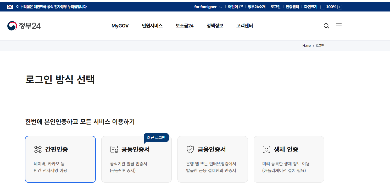Screen dimensions: 390x193
Task: Open the hamburger menu for all services
Action: [x=339, y=26]
